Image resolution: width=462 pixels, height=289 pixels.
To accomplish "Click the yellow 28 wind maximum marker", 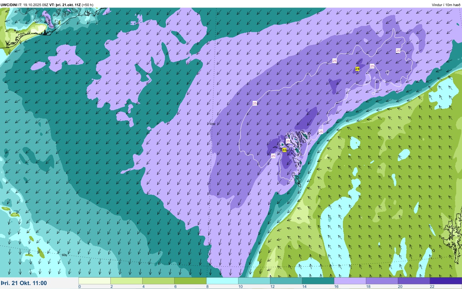I will pyautogui.click(x=357, y=68).
